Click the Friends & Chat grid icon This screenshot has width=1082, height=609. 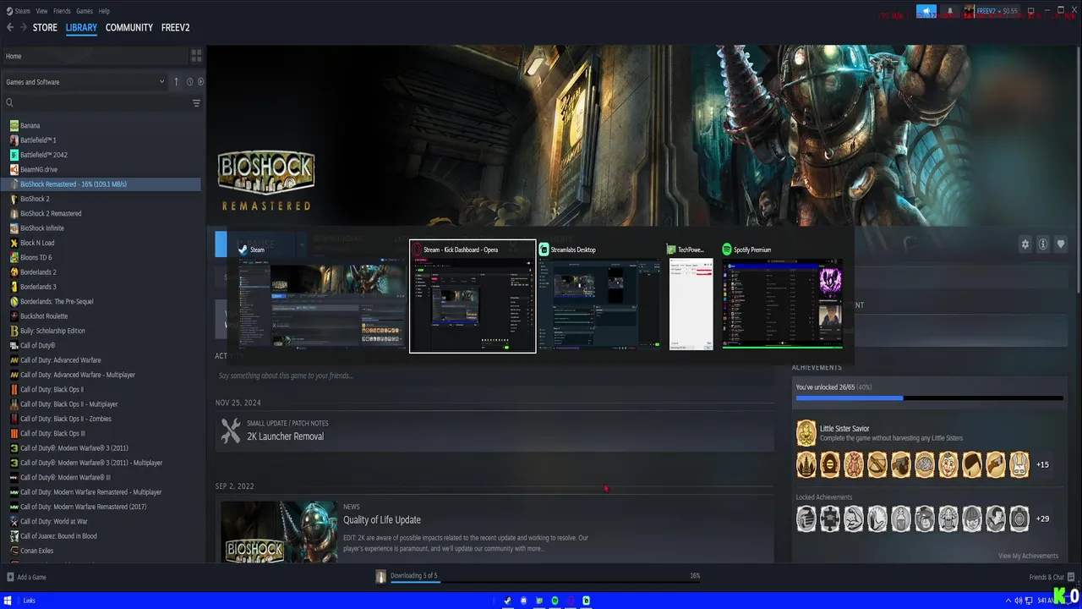point(1072,577)
